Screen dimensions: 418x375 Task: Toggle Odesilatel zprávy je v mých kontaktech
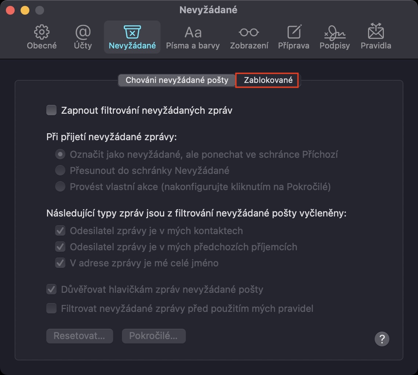60,231
